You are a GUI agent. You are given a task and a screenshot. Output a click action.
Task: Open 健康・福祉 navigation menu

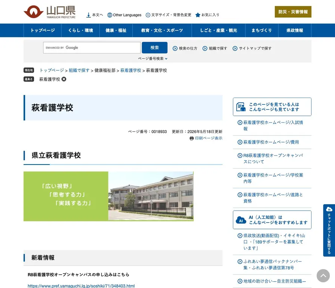(x=116, y=30)
